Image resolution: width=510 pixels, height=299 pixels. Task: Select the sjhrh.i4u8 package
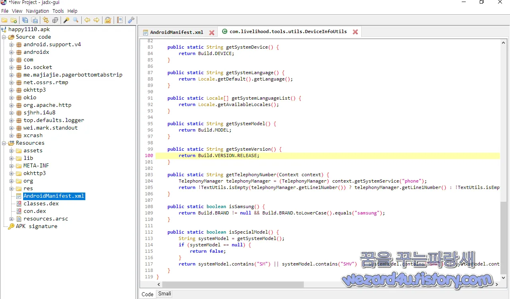pos(39,112)
